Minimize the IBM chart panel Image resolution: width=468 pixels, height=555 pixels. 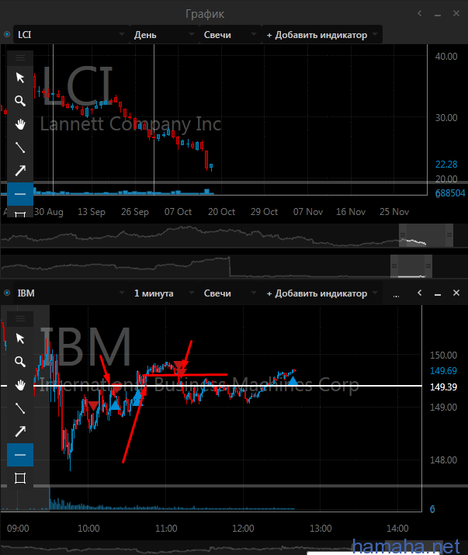pyautogui.click(x=438, y=293)
